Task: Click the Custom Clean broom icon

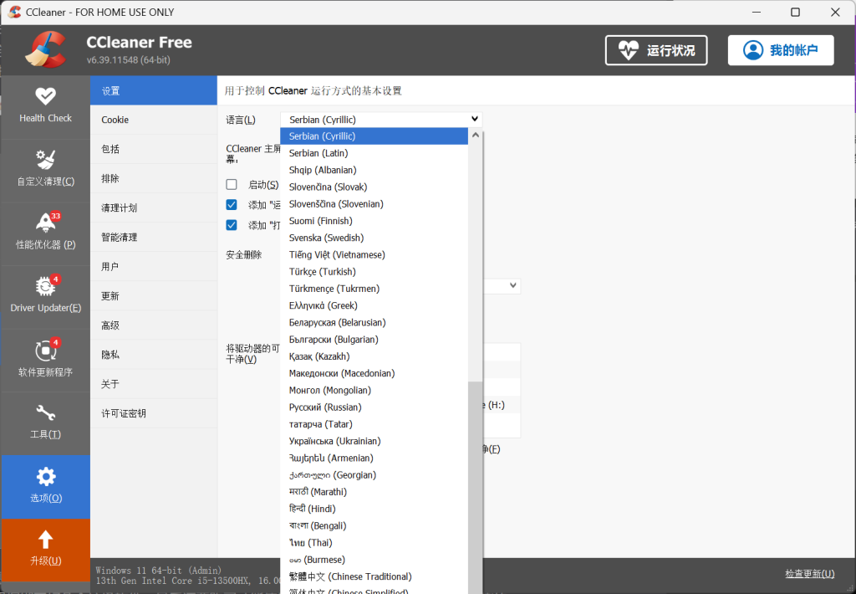Action: pos(45,159)
